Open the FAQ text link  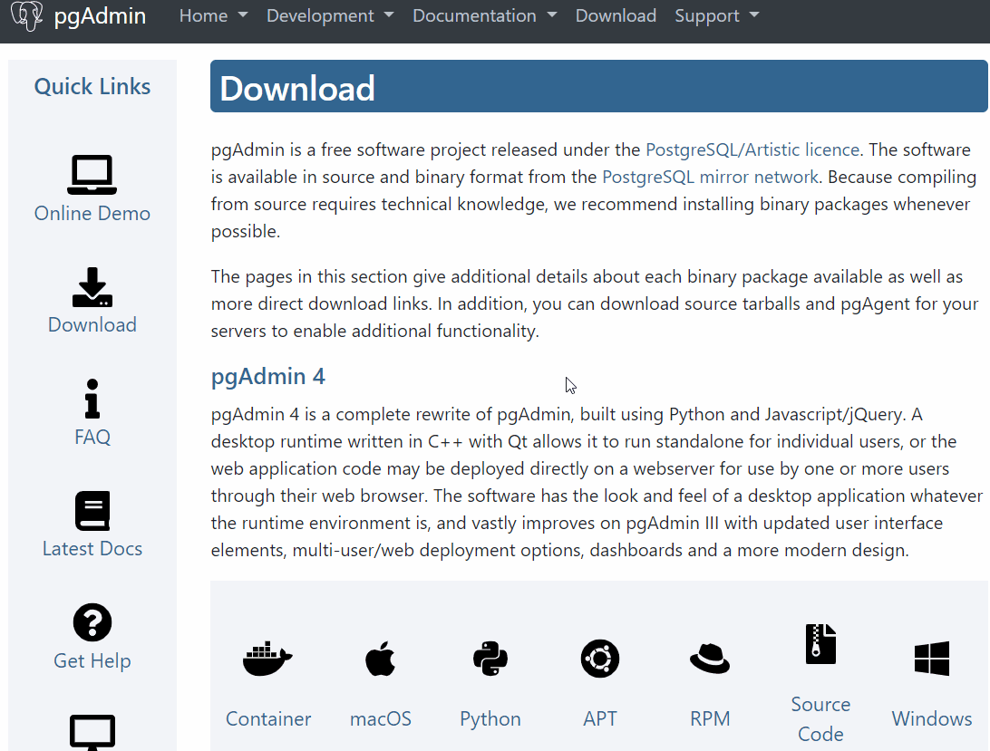click(x=92, y=437)
